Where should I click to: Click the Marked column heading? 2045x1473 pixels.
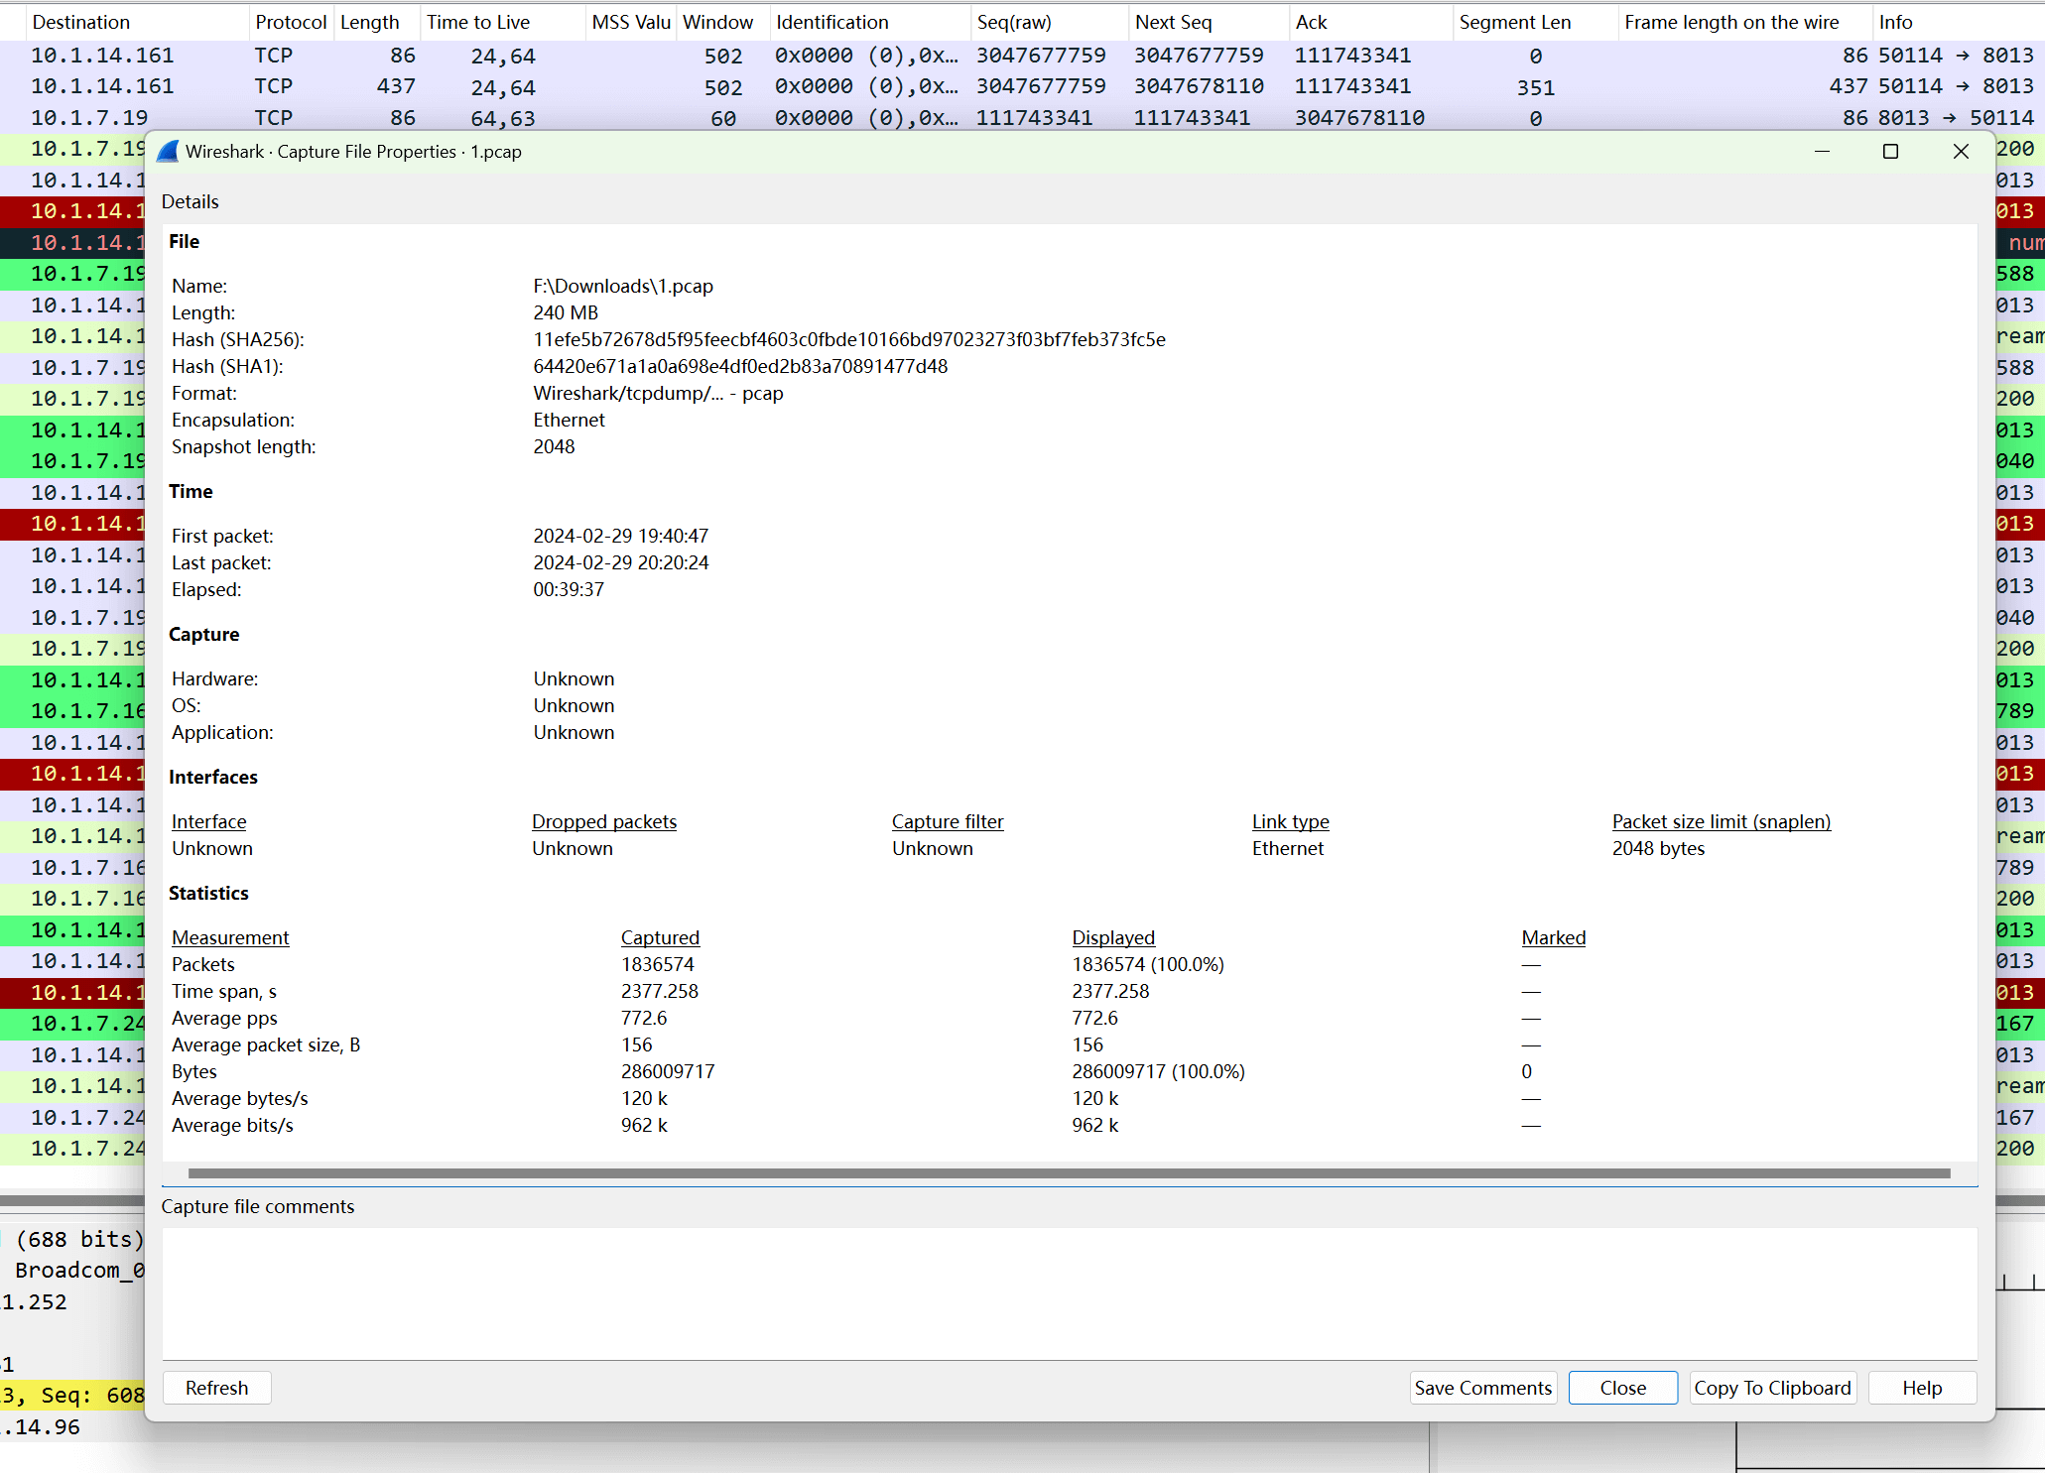(x=1554, y=937)
